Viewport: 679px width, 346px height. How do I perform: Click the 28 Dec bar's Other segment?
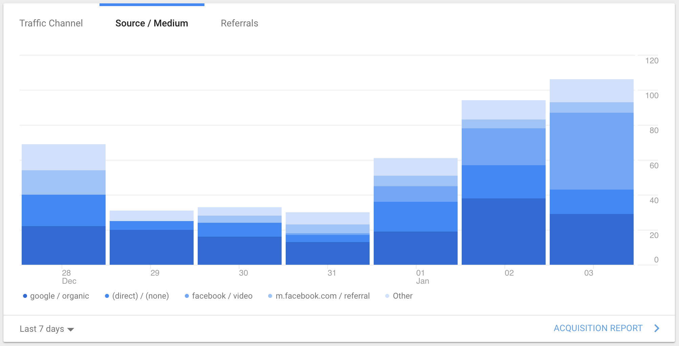click(x=64, y=157)
